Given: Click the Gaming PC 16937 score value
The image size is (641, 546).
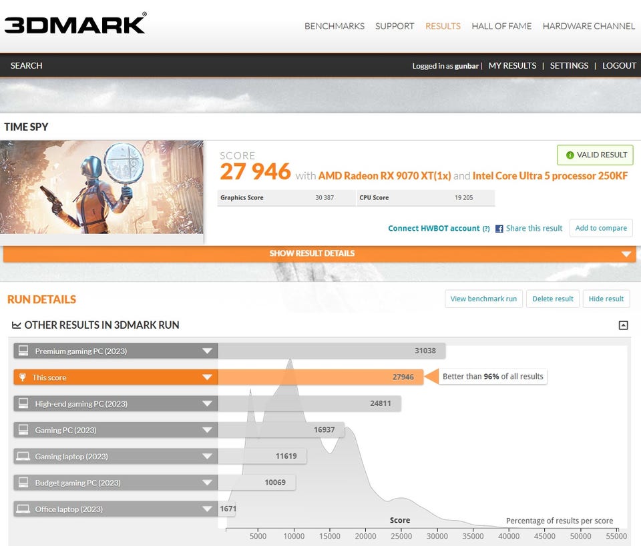Looking at the screenshot, I should click(325, 430).
